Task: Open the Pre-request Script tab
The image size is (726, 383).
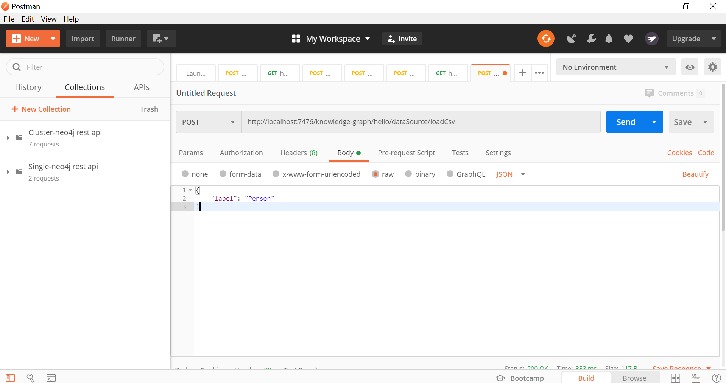Action: (x=407, y=153)
